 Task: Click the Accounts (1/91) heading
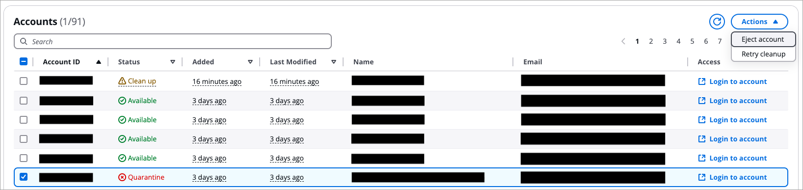click(49, 22)
